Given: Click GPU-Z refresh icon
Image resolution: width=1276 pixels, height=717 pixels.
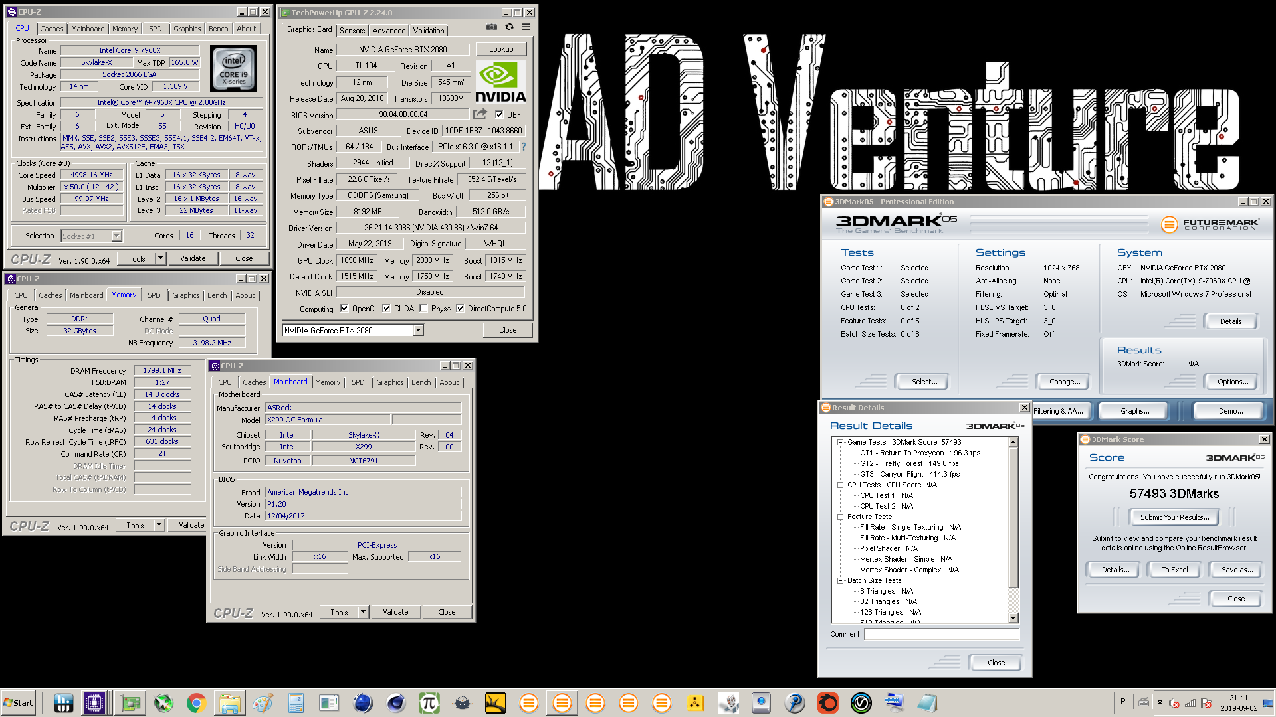Looking at the screenshot, I should (x=509, y=27).
